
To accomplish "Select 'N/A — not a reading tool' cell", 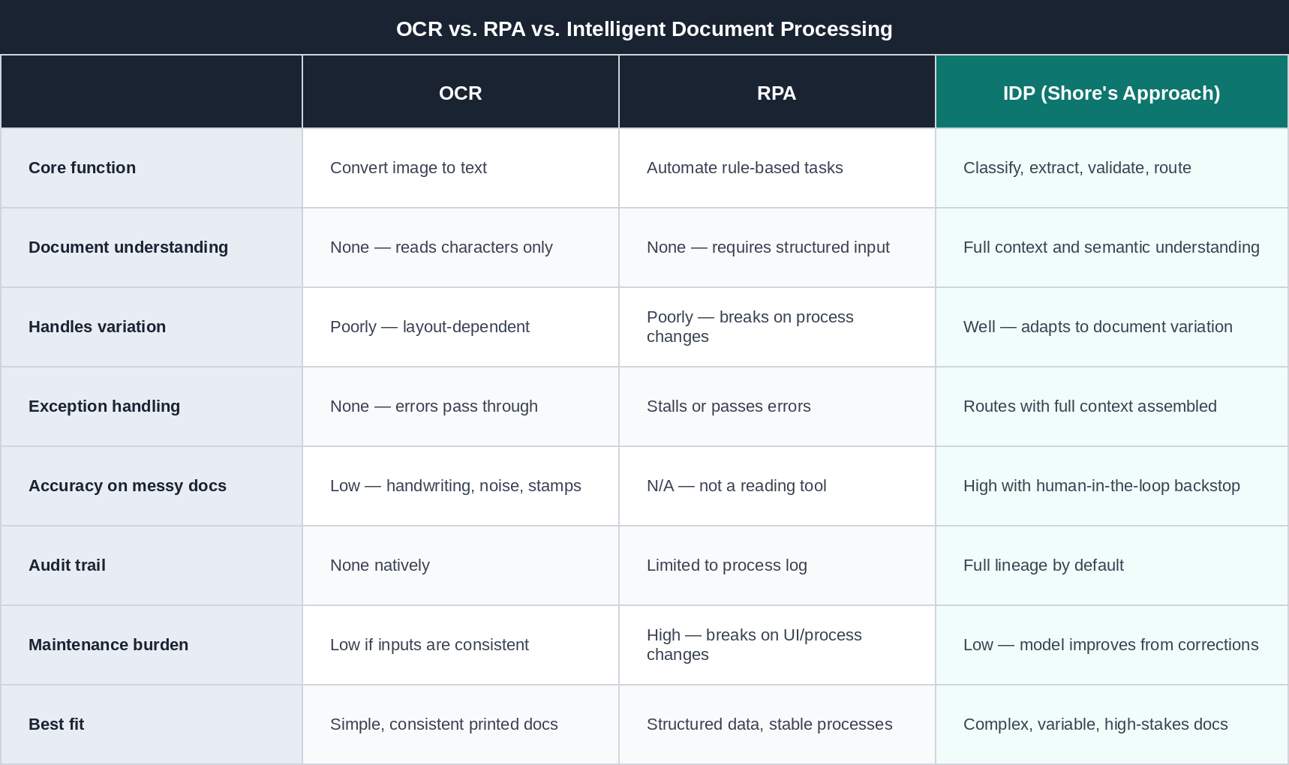I will pyautogui.click(x=777, y=486).
